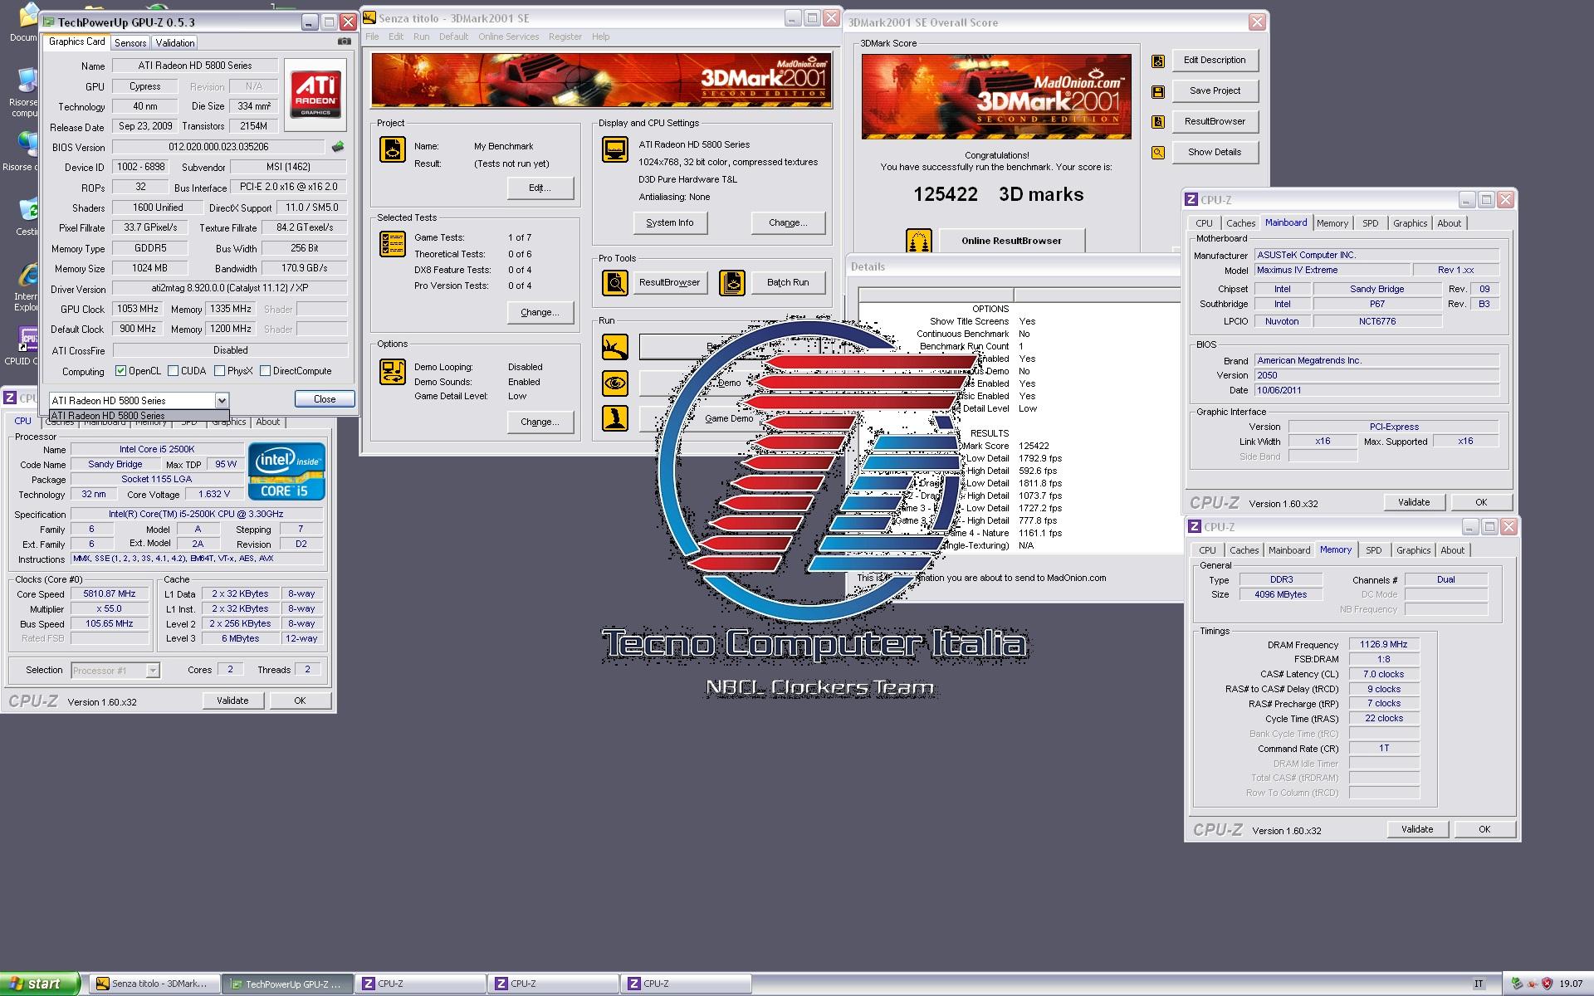
Task: Click Validate in the CPU tab CPU-Z window
Action: coord(232,701)
